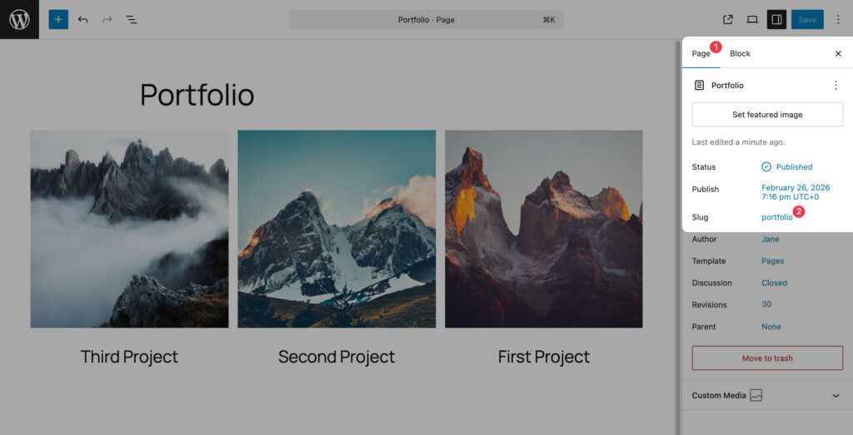
Task: Click the device preview icon
Action: [752, 19]
